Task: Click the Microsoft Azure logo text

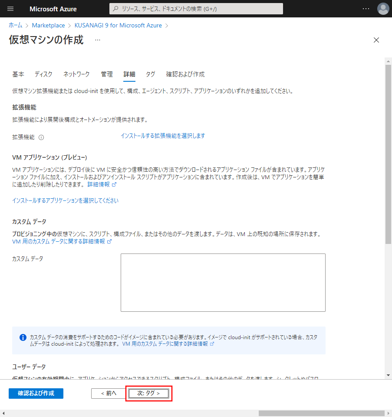Action: (53, 9)
